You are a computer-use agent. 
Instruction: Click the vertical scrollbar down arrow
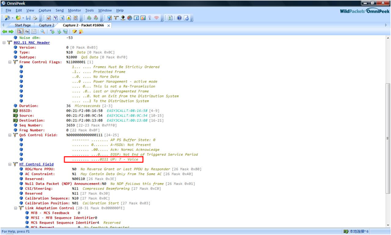388,225
